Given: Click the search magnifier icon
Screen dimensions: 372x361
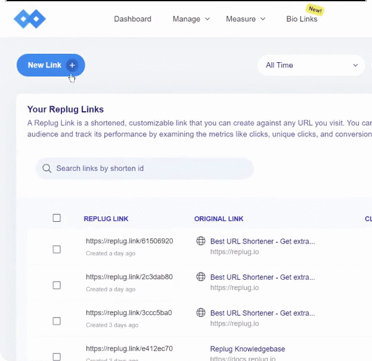Looking at the screenshot, I should pos(46,168).
